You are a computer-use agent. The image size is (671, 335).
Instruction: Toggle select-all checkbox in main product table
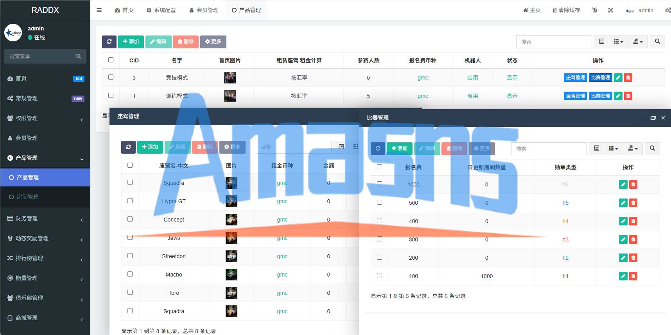click(x=111, y=60)
